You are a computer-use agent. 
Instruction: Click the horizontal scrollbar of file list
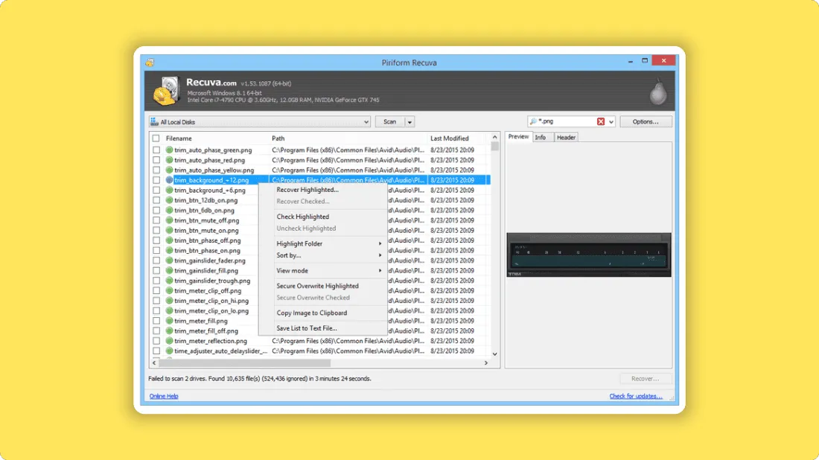pyautogui.click(x=245, y=363)
